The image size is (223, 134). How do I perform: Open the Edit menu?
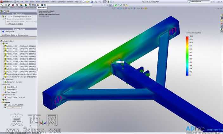pos(22,2)
